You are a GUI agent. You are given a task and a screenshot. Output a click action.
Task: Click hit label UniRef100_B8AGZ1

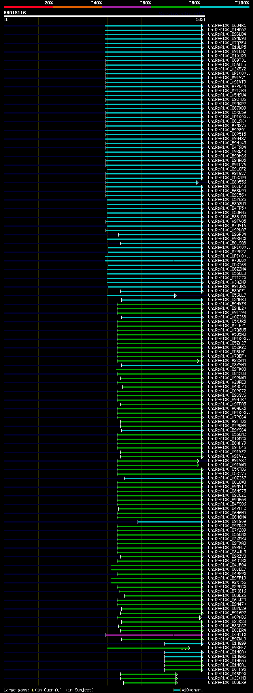227,291
